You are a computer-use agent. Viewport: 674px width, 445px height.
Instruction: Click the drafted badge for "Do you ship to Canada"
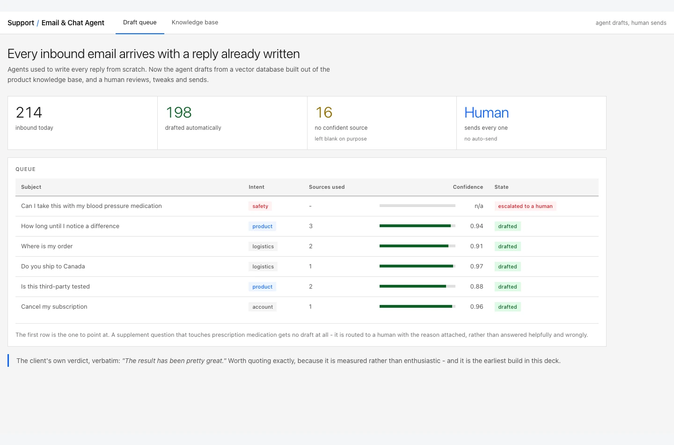507,267
